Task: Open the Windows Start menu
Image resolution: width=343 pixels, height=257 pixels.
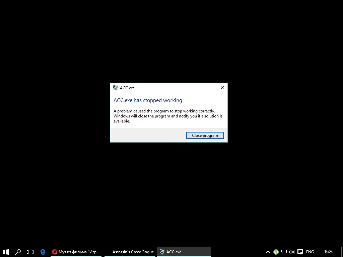Action: point(6,252)
